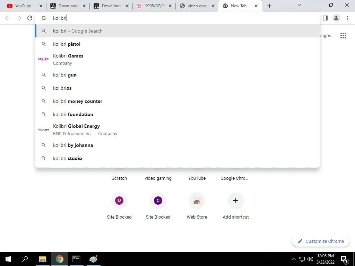Select the Kolibri Global Energy suggestion
Image resolution: width=355 pixels, height=266 pixels.
(x=177, y=130)
